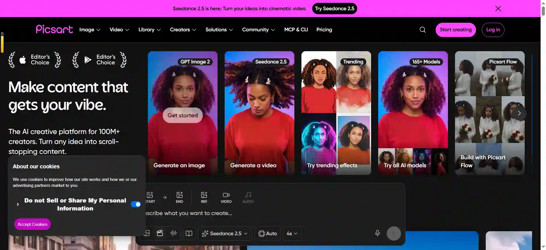Open the search magnifier icon
Screen dimensions: 546x250
coord(423,30)
